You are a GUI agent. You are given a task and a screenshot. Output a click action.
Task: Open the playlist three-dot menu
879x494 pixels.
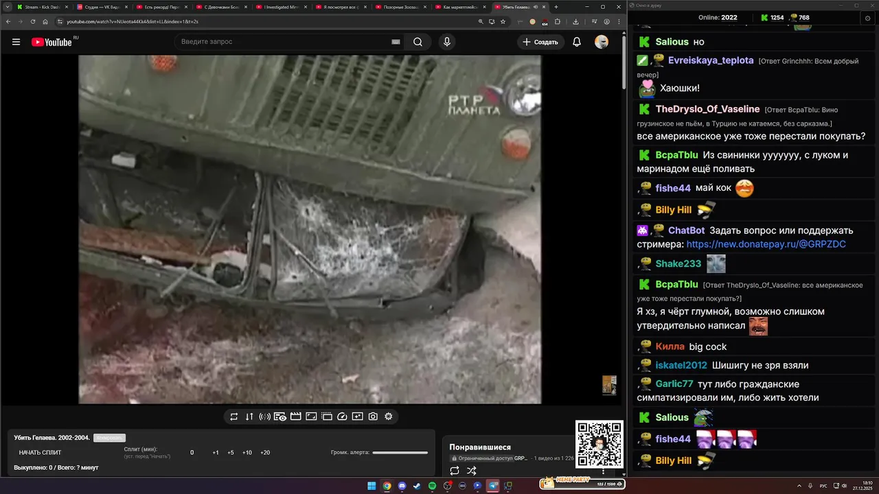point(604,471)
